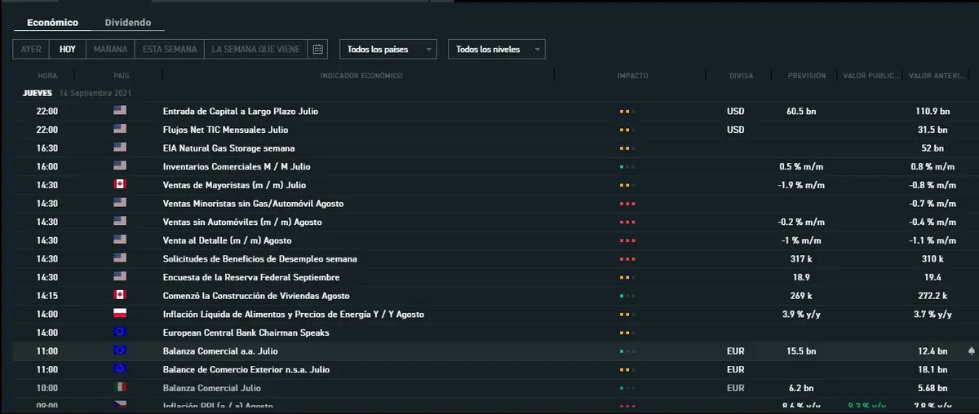This screenshot has height=414, width=979.
Task: Click the EU flag beside European Central Bank Chairman Speaks
Action: 120,333
